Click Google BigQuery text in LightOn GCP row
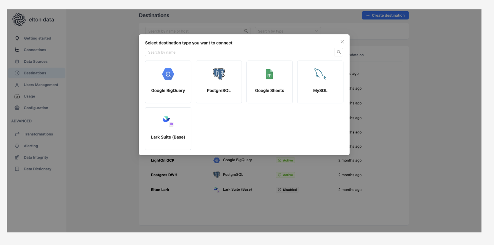Image resolution: width=494 pixels, height=245 pixels. (237, 160)
